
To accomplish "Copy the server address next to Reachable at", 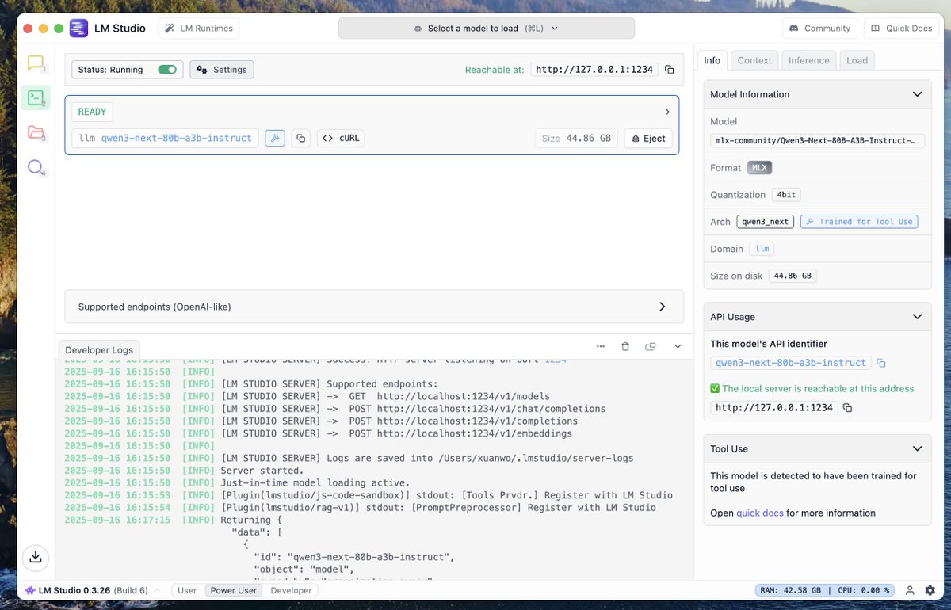I will [x=670, y=70].
